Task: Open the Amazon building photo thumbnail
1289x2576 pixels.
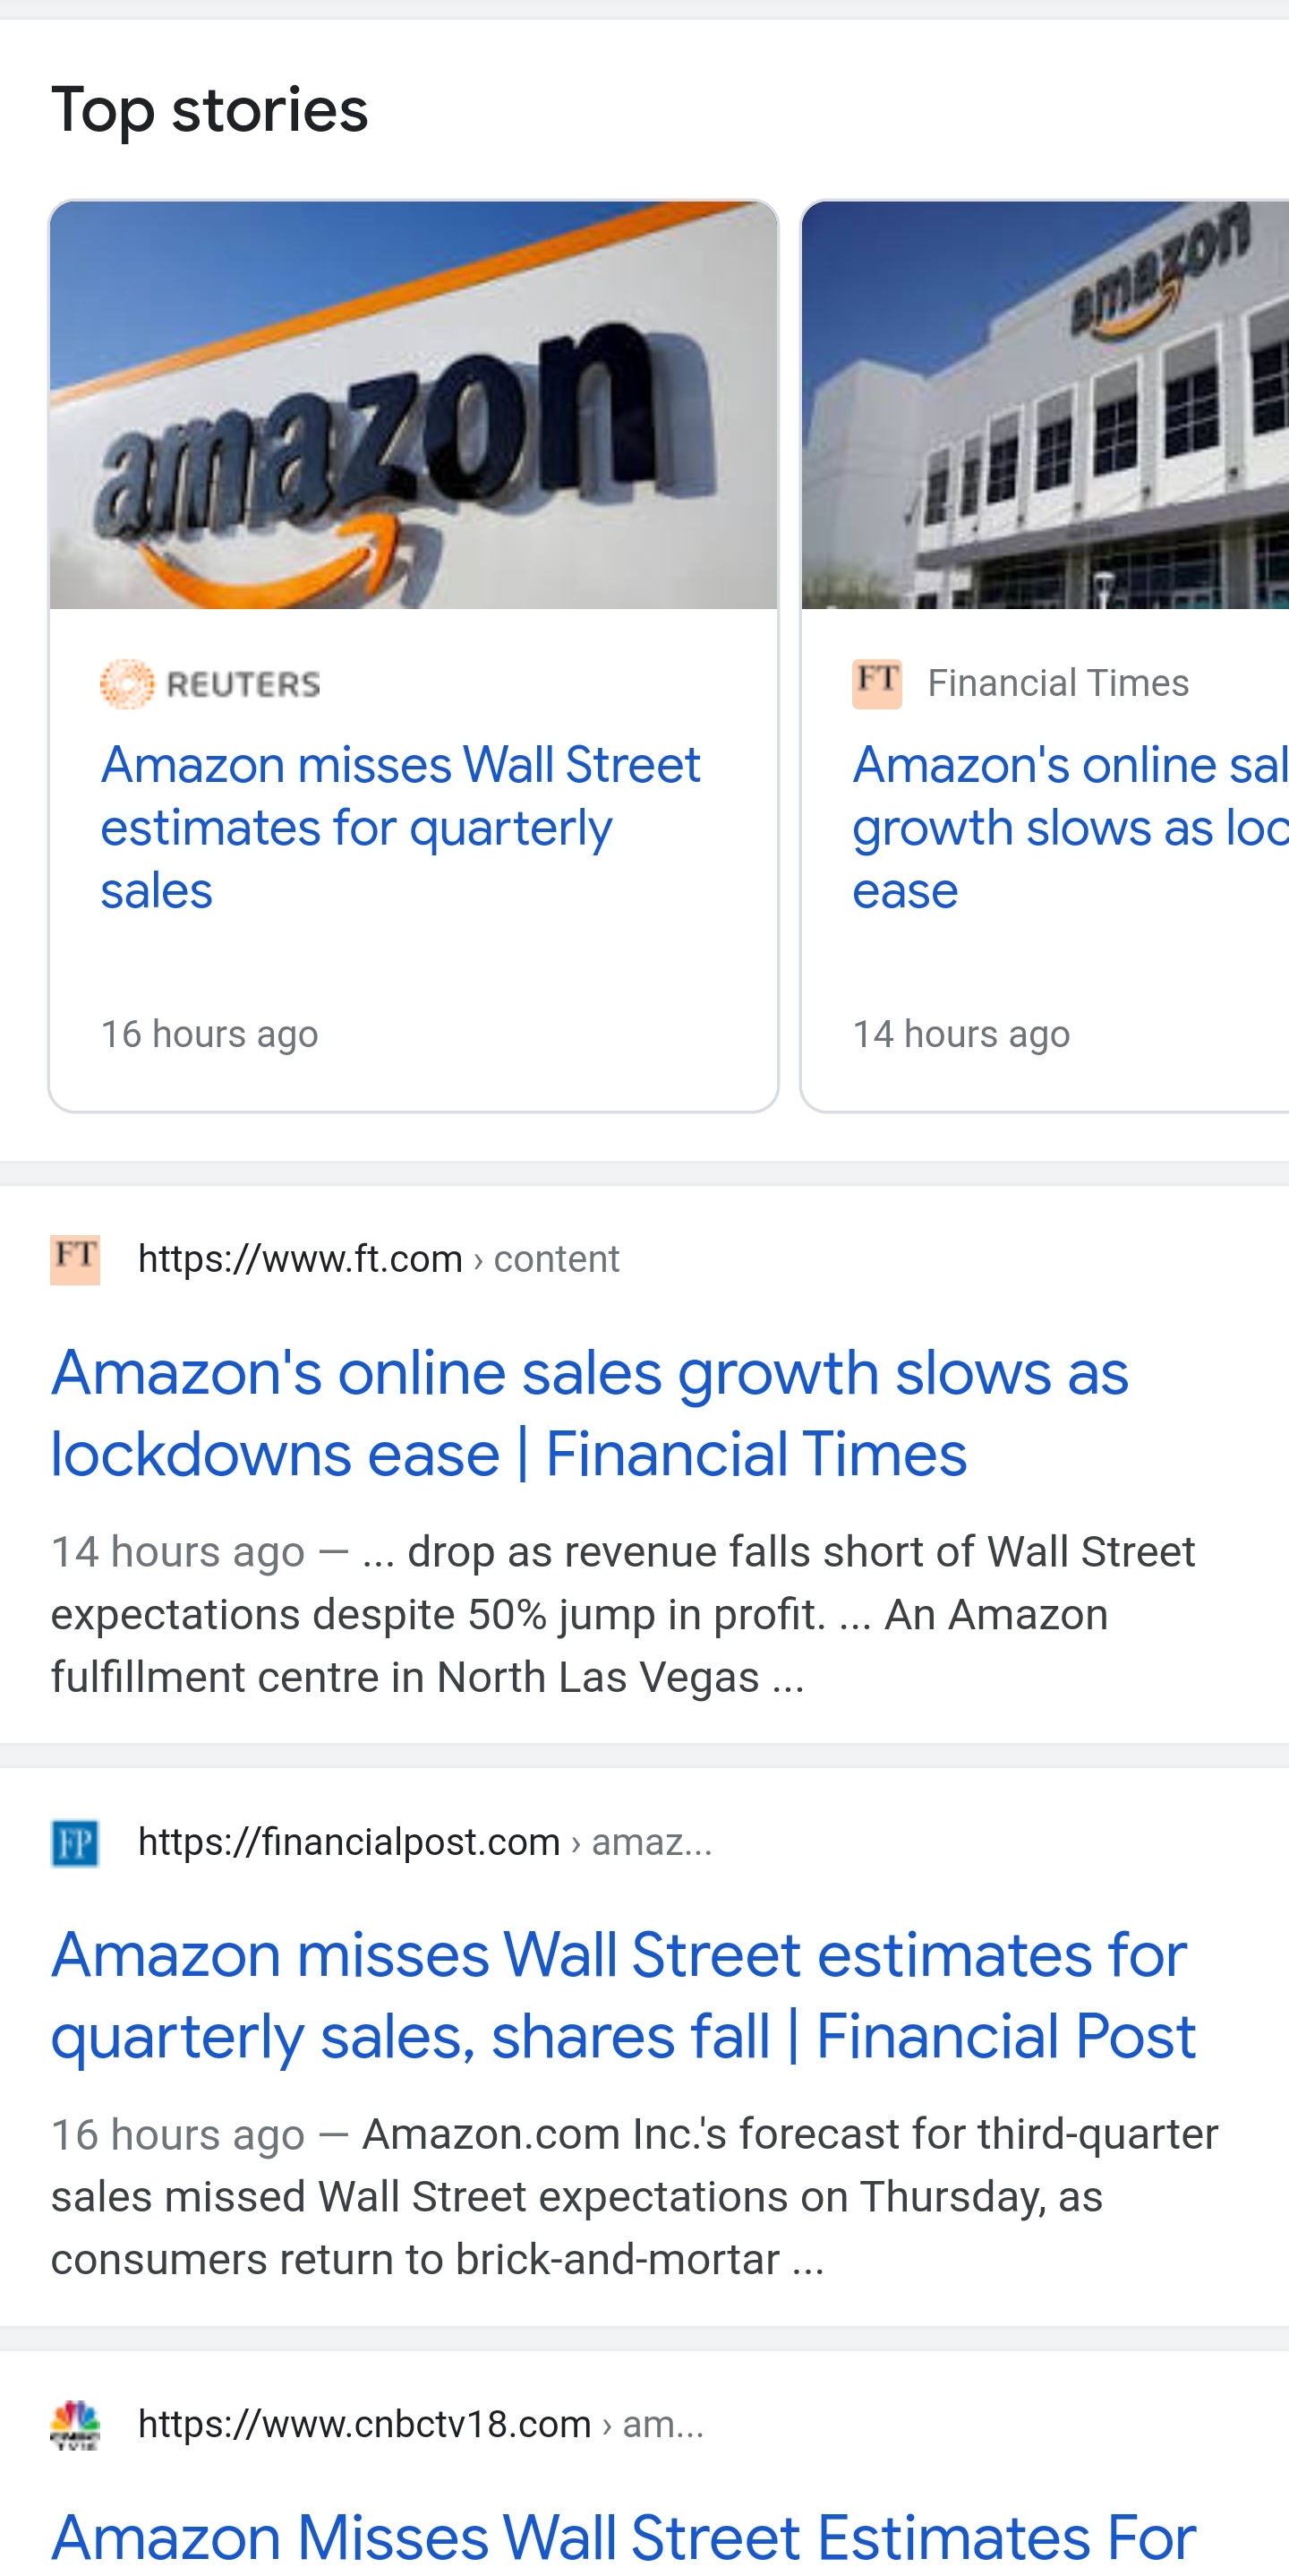Action: [1046, 405]
